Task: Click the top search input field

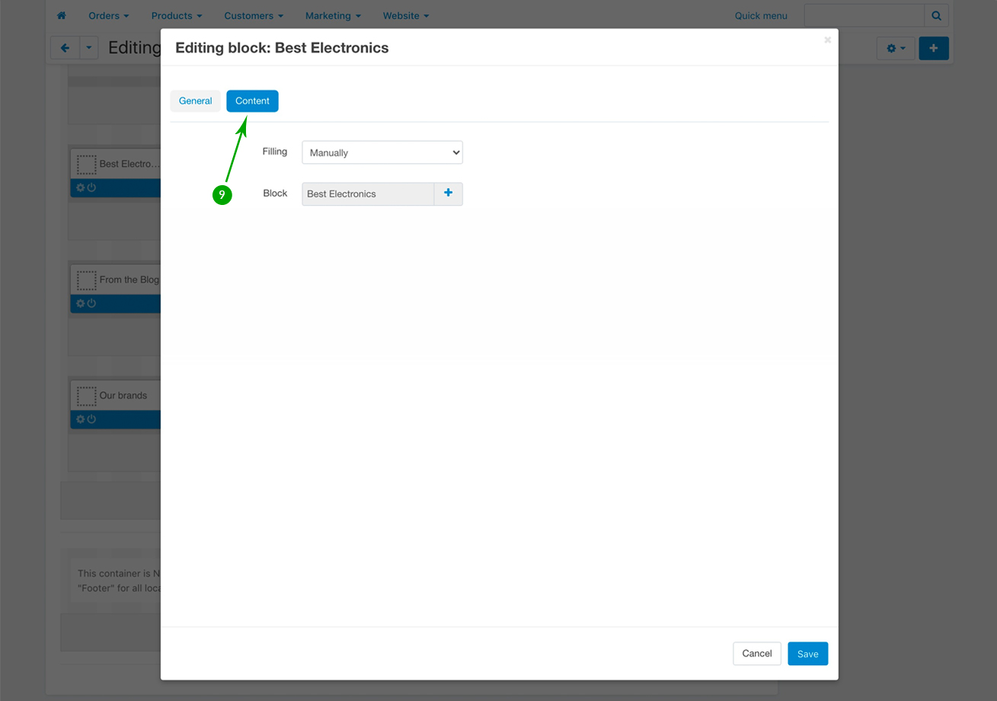Action: (x=864, y=15)
